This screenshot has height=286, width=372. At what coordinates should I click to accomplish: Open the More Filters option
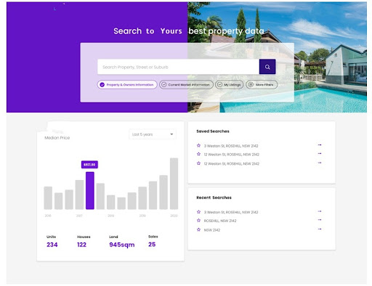262,85
